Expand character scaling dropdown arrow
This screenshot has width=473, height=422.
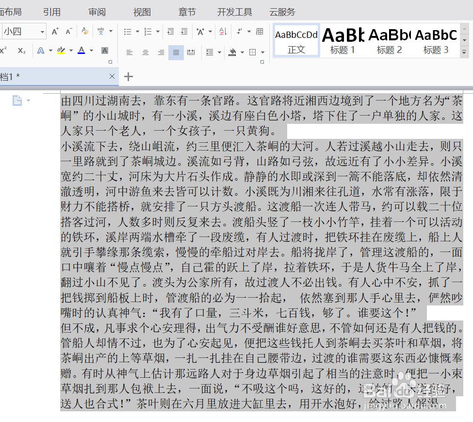coord(210,32)
